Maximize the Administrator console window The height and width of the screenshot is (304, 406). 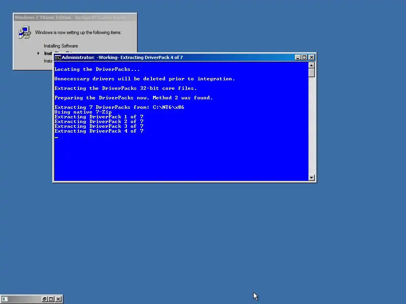point(304,57)
